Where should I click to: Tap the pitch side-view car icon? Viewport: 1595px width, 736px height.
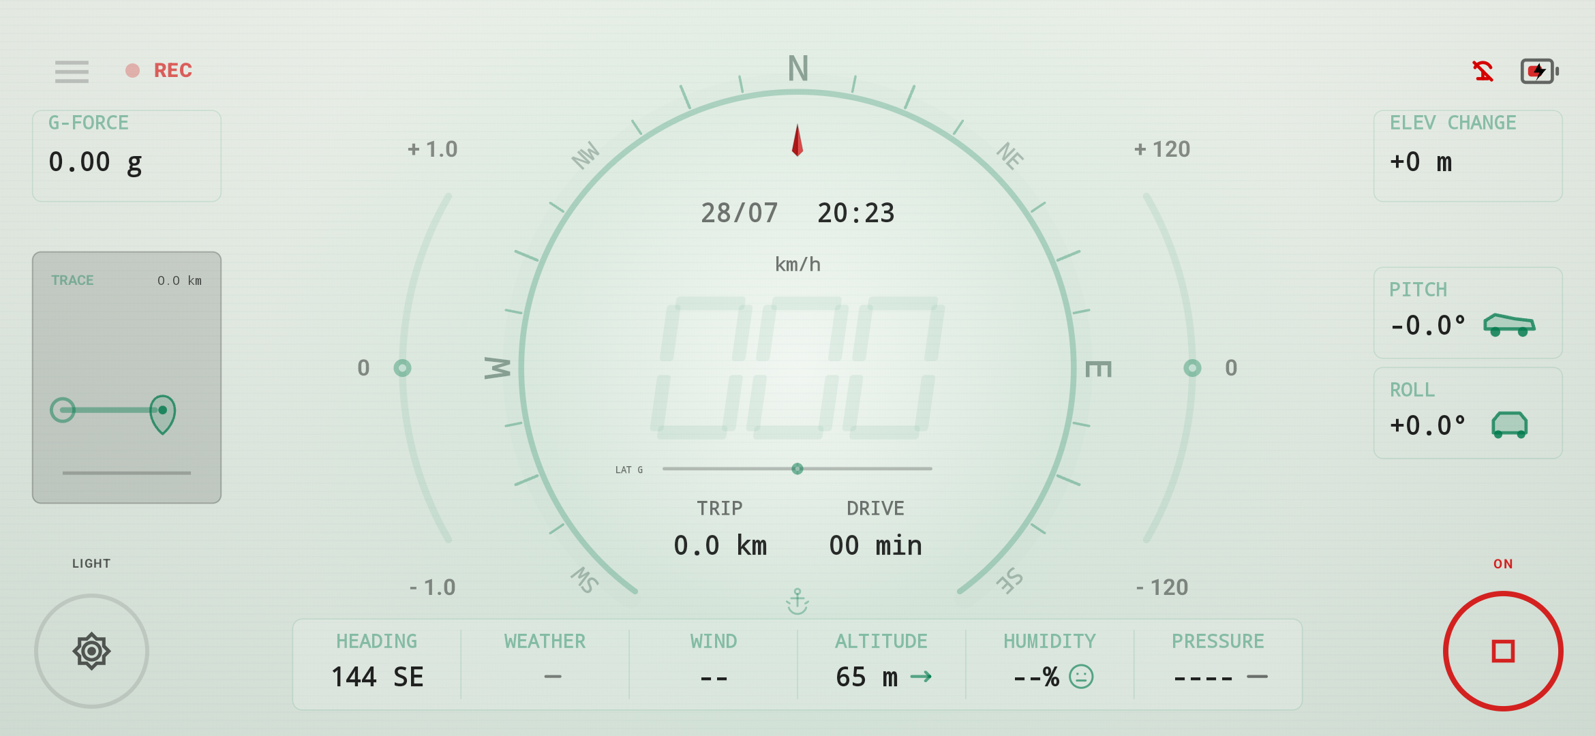(1509, 325)
